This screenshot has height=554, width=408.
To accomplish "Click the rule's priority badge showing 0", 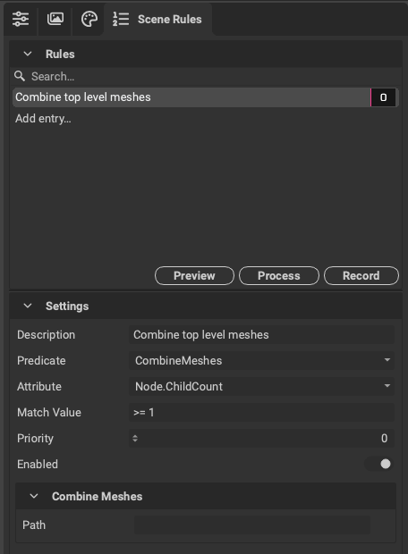I will 383,97.
